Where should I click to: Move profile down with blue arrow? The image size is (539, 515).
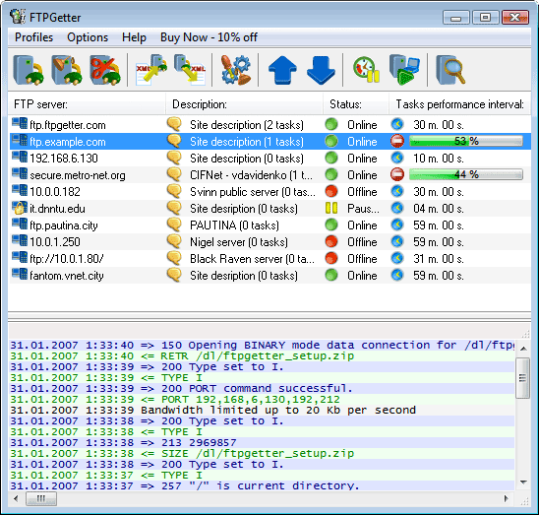click(321, 70)
